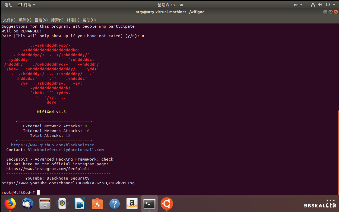Click the Terminal dock icon
The height and width of the screenshot is (212, 339).
click(149, 204)
